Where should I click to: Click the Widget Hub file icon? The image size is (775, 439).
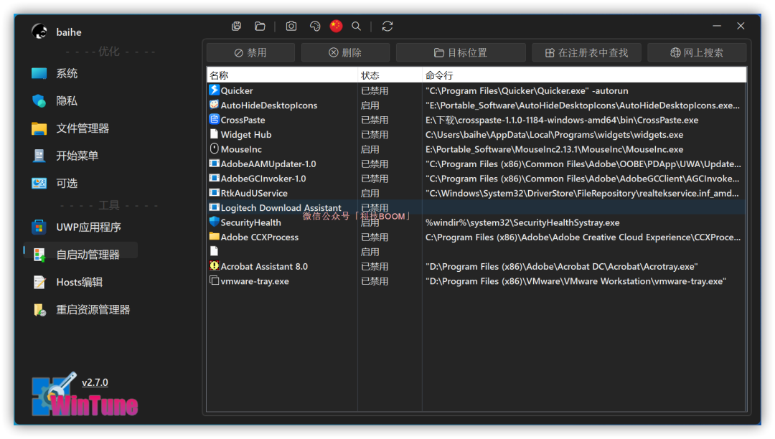[x=214, y=134]
